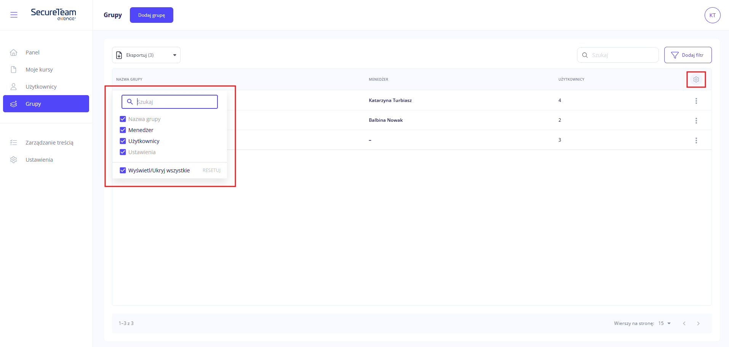
Task: Open the actions menu for Balbina Nowak row
Action: [x=696, y=121]
